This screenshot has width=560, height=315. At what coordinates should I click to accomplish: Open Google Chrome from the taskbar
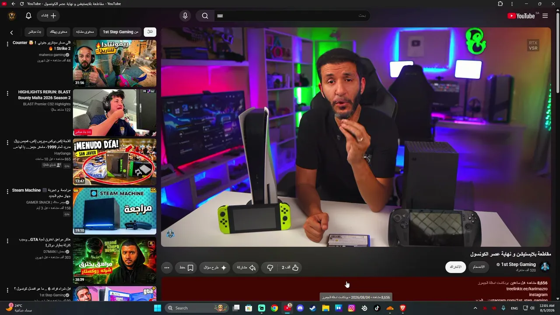coord(274,308)
